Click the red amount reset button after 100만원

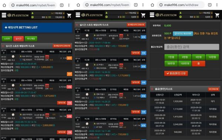(x=198, y=64)
